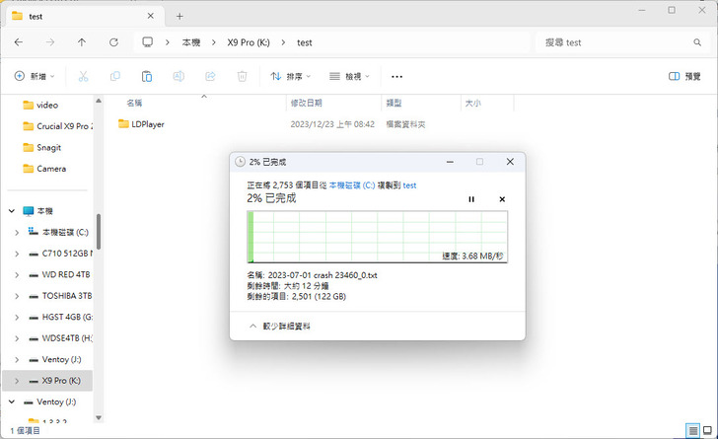This screenshot has width=718, height=439.
Task: Collapse details with 較少詳細資料
Action: [279, 325]
